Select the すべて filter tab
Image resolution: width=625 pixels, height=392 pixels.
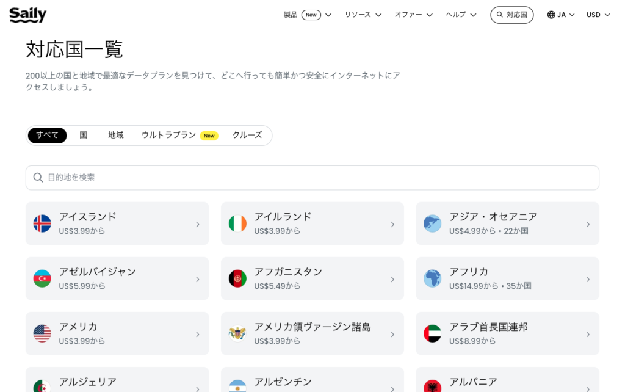[47, 135]
